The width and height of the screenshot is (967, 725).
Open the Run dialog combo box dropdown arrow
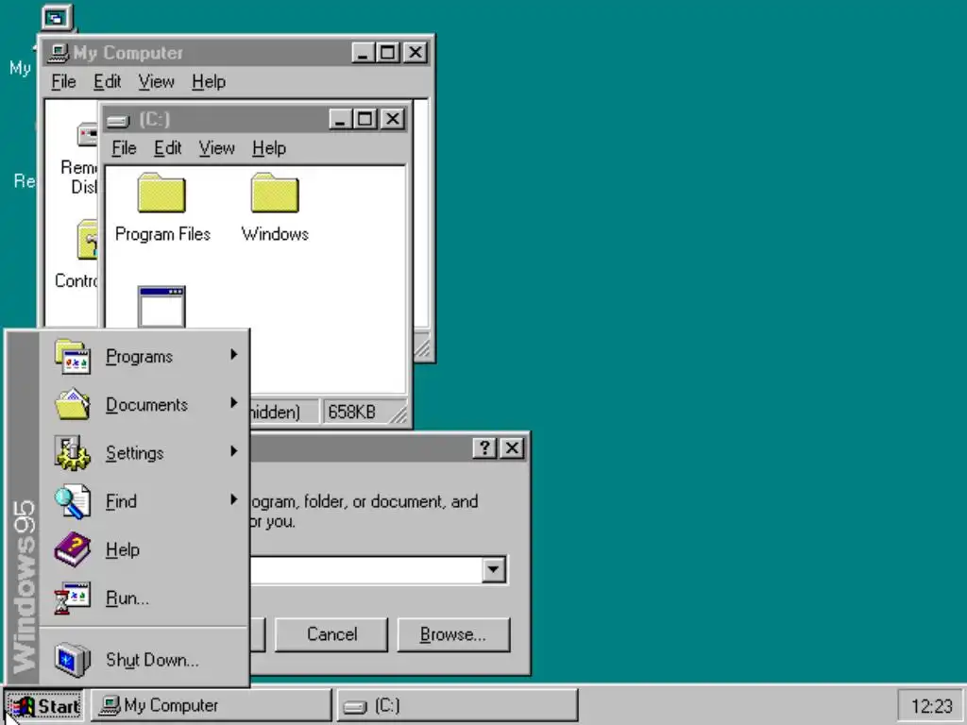point(493,569)
